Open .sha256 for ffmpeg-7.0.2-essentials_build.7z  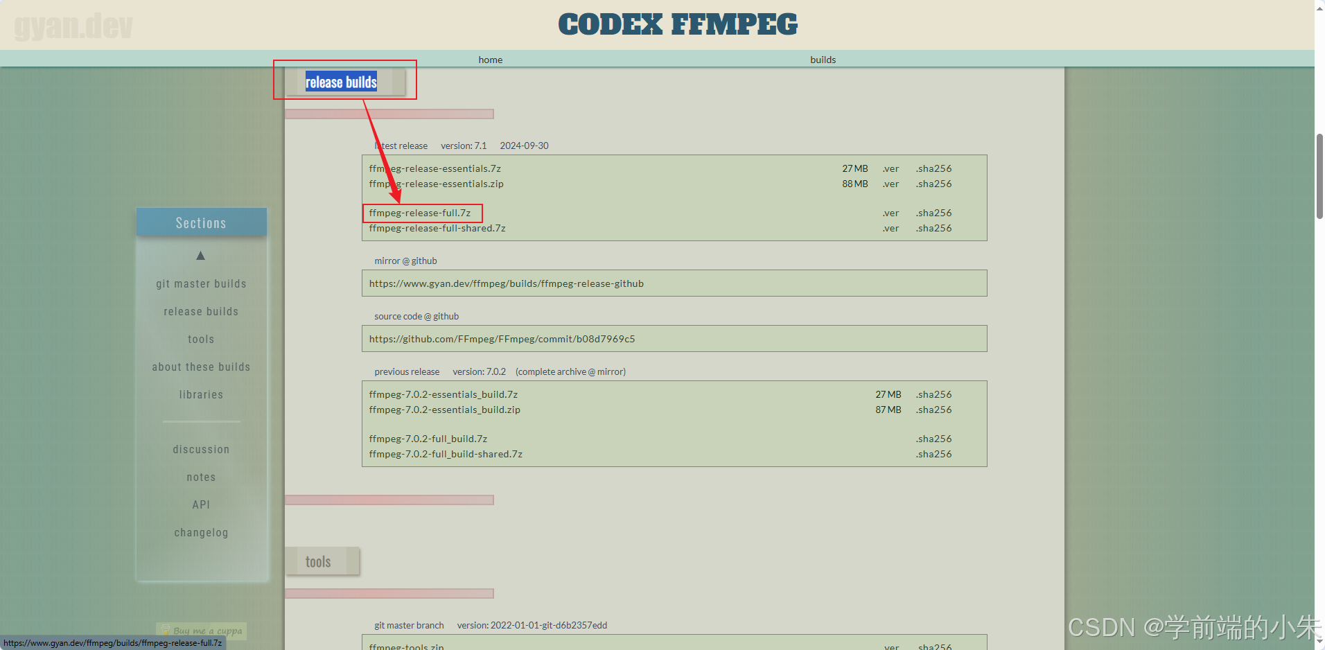click(x=933, y=394)
